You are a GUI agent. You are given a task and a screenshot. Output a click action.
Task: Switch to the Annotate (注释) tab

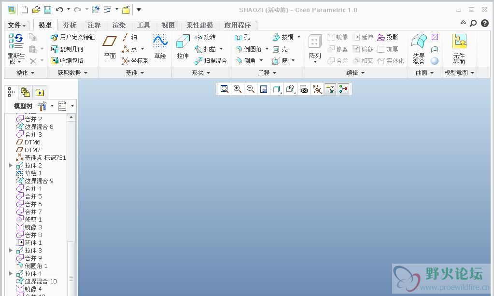click(x=94, y=25)
